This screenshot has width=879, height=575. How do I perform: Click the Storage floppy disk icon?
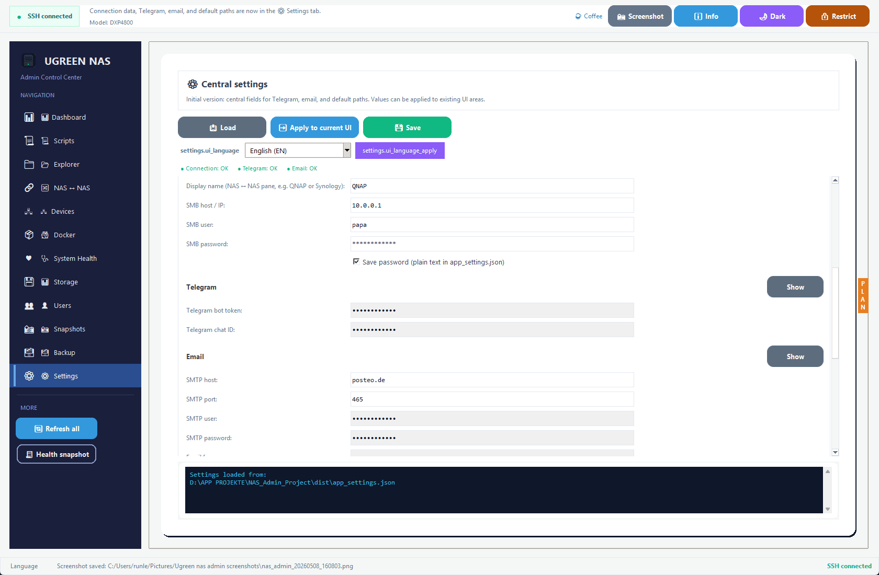(29, 282)
